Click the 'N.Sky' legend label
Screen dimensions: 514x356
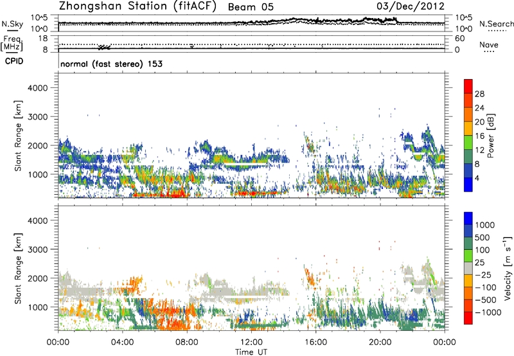point(12,24)
